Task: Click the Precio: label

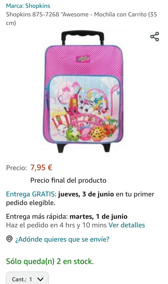Action: (x=16, y=168)
